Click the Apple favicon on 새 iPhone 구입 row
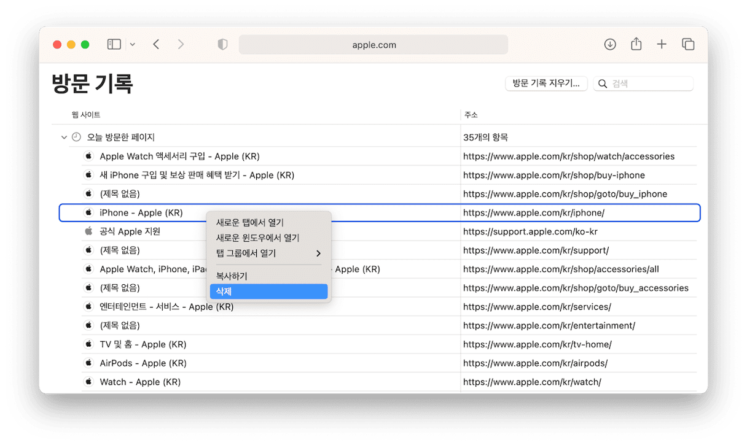Image resolution: width=747 pixels, height=445 pixels. click(88, 175)
